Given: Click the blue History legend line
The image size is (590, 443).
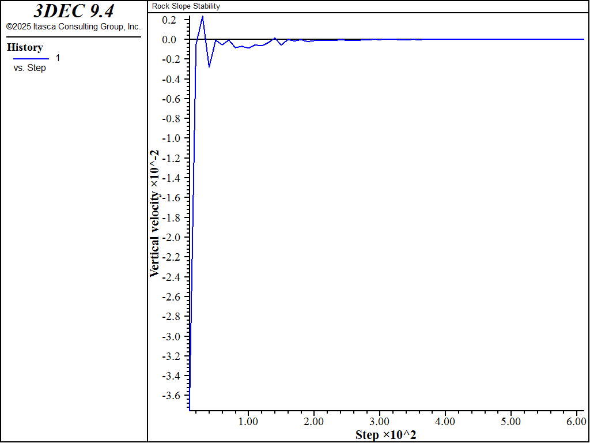Looking at the screenshot, I should [x=31, y=59].
